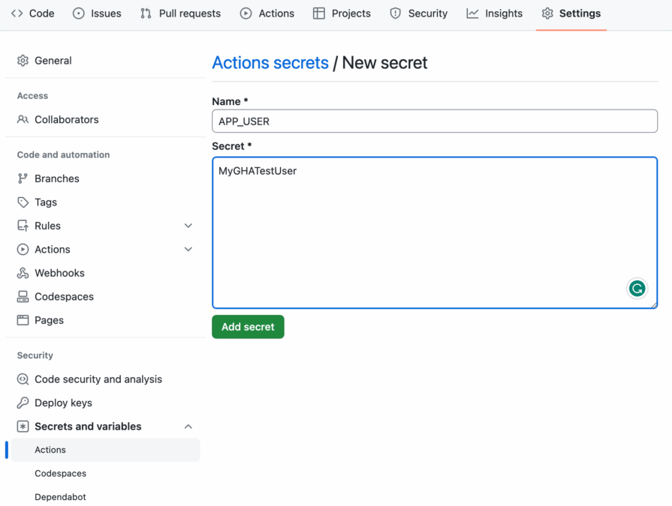Viewport: 672px width, 506px height.
Task: Select the Branches icon in sidebar
Action: click(23, 178)
